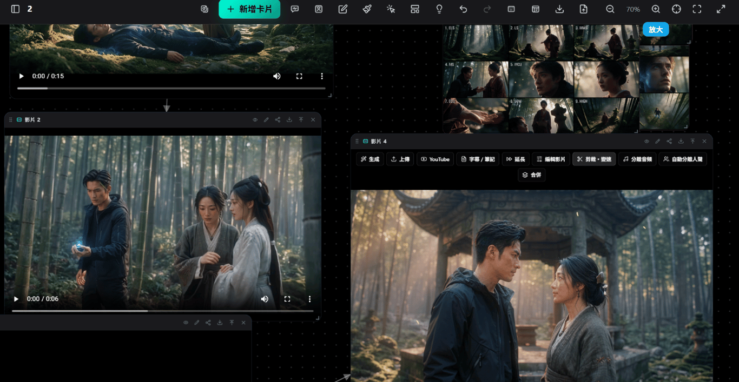This screenshot has width=739, height=382.
Task: Select the 剪裁・變速 option
Action: [x=594, y=159]
